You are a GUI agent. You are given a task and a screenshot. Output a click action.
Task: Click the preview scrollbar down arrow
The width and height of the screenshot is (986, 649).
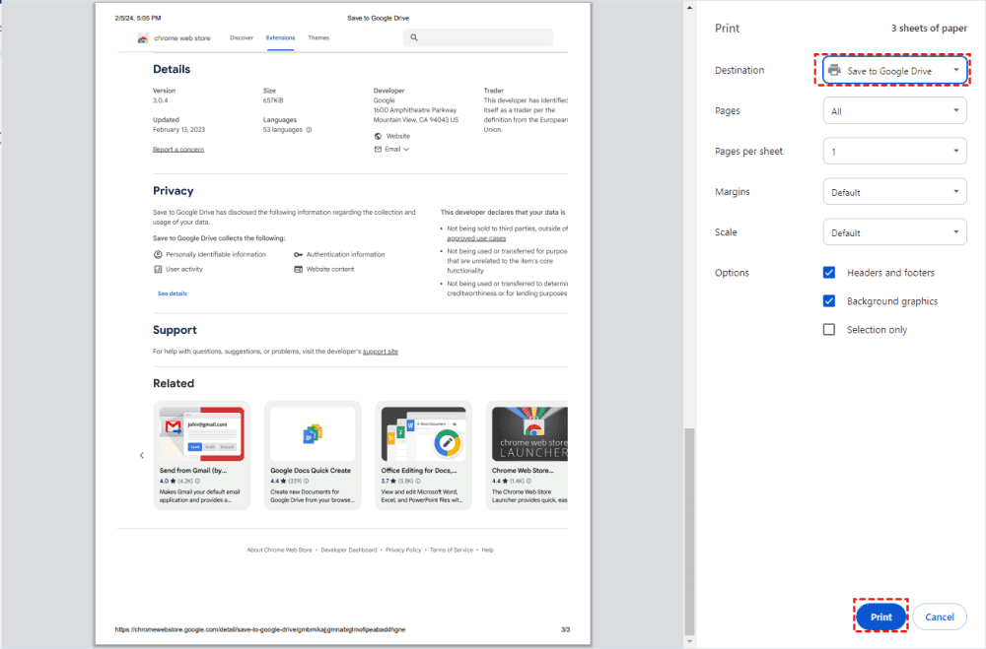click(690, 641)
